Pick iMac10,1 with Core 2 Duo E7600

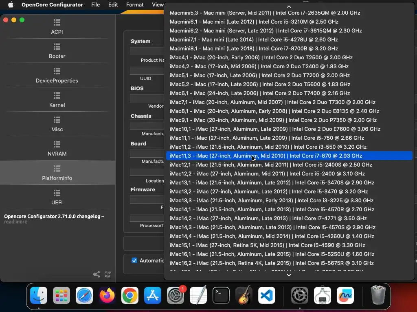[x=289, y=129]
